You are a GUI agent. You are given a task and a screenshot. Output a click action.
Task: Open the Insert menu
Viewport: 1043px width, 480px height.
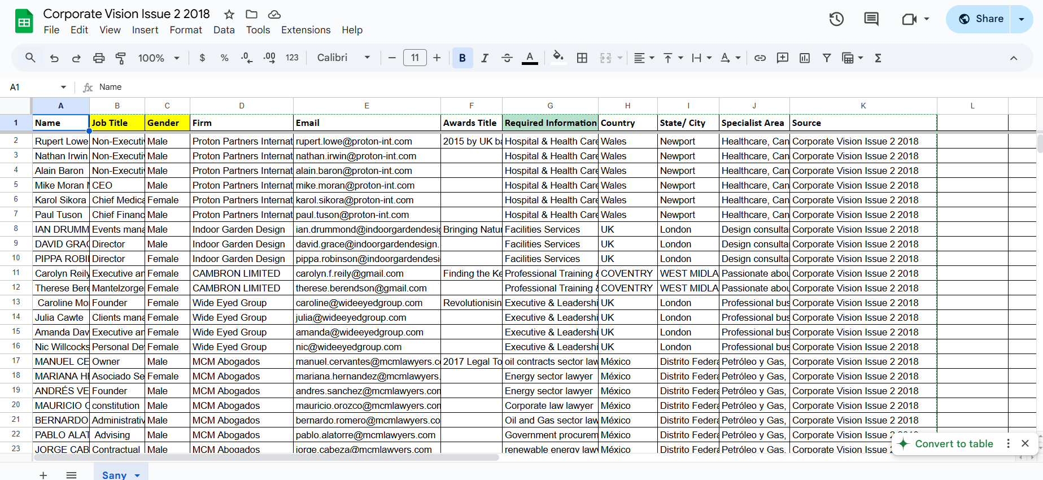[x=145, y=30]
